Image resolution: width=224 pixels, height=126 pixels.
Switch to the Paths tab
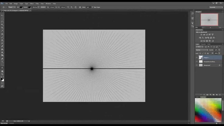point(209,44)
